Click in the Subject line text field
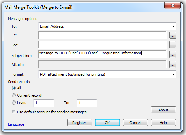This screenshot has height=135, width=186. (x=103, y=54)
